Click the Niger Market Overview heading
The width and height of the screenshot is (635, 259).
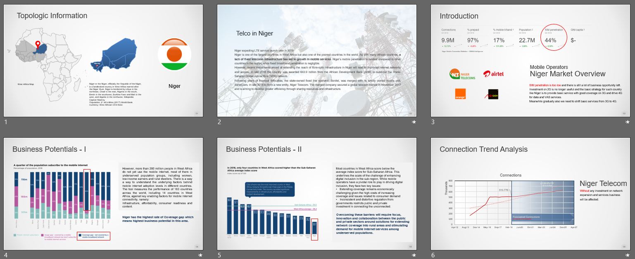567,74
